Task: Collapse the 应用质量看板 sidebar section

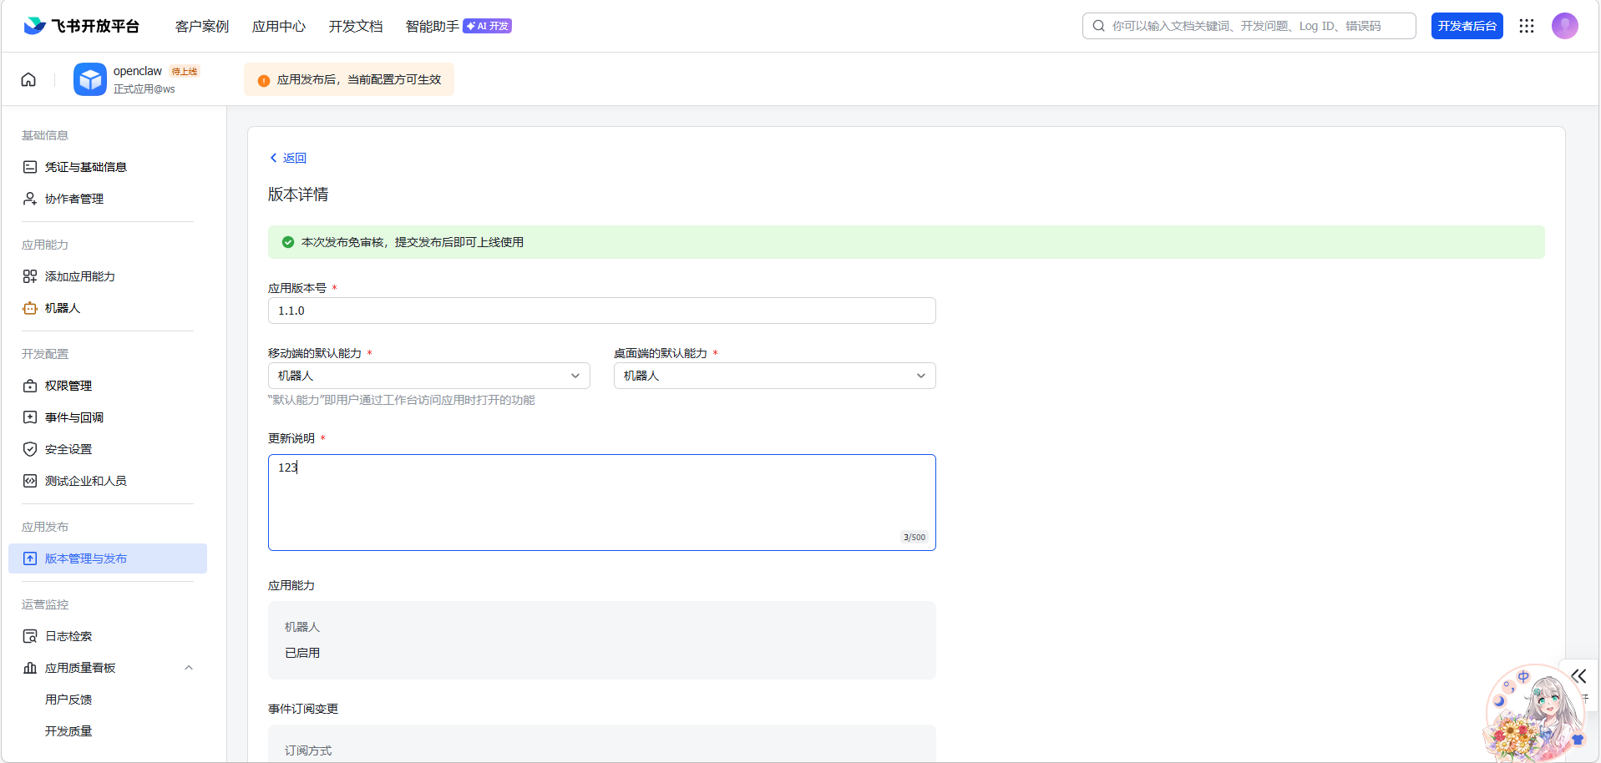Action: [189, 668]
